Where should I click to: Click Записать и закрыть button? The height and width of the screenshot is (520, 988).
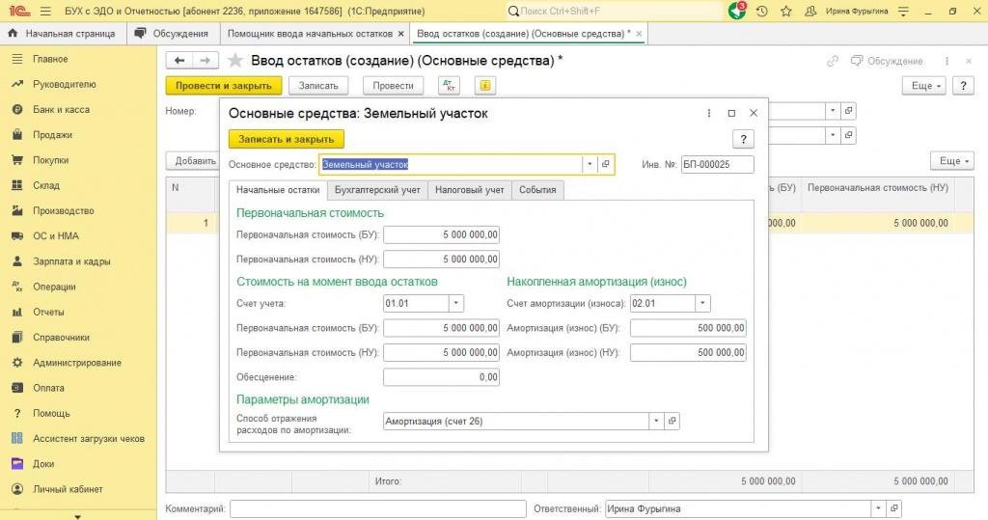[286, 139]
